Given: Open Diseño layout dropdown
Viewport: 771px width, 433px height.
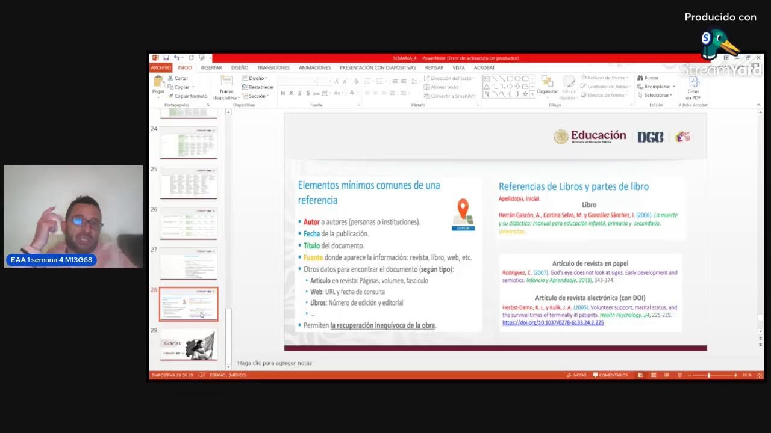Looking at the screenshot, I should [x=255, y=78].
